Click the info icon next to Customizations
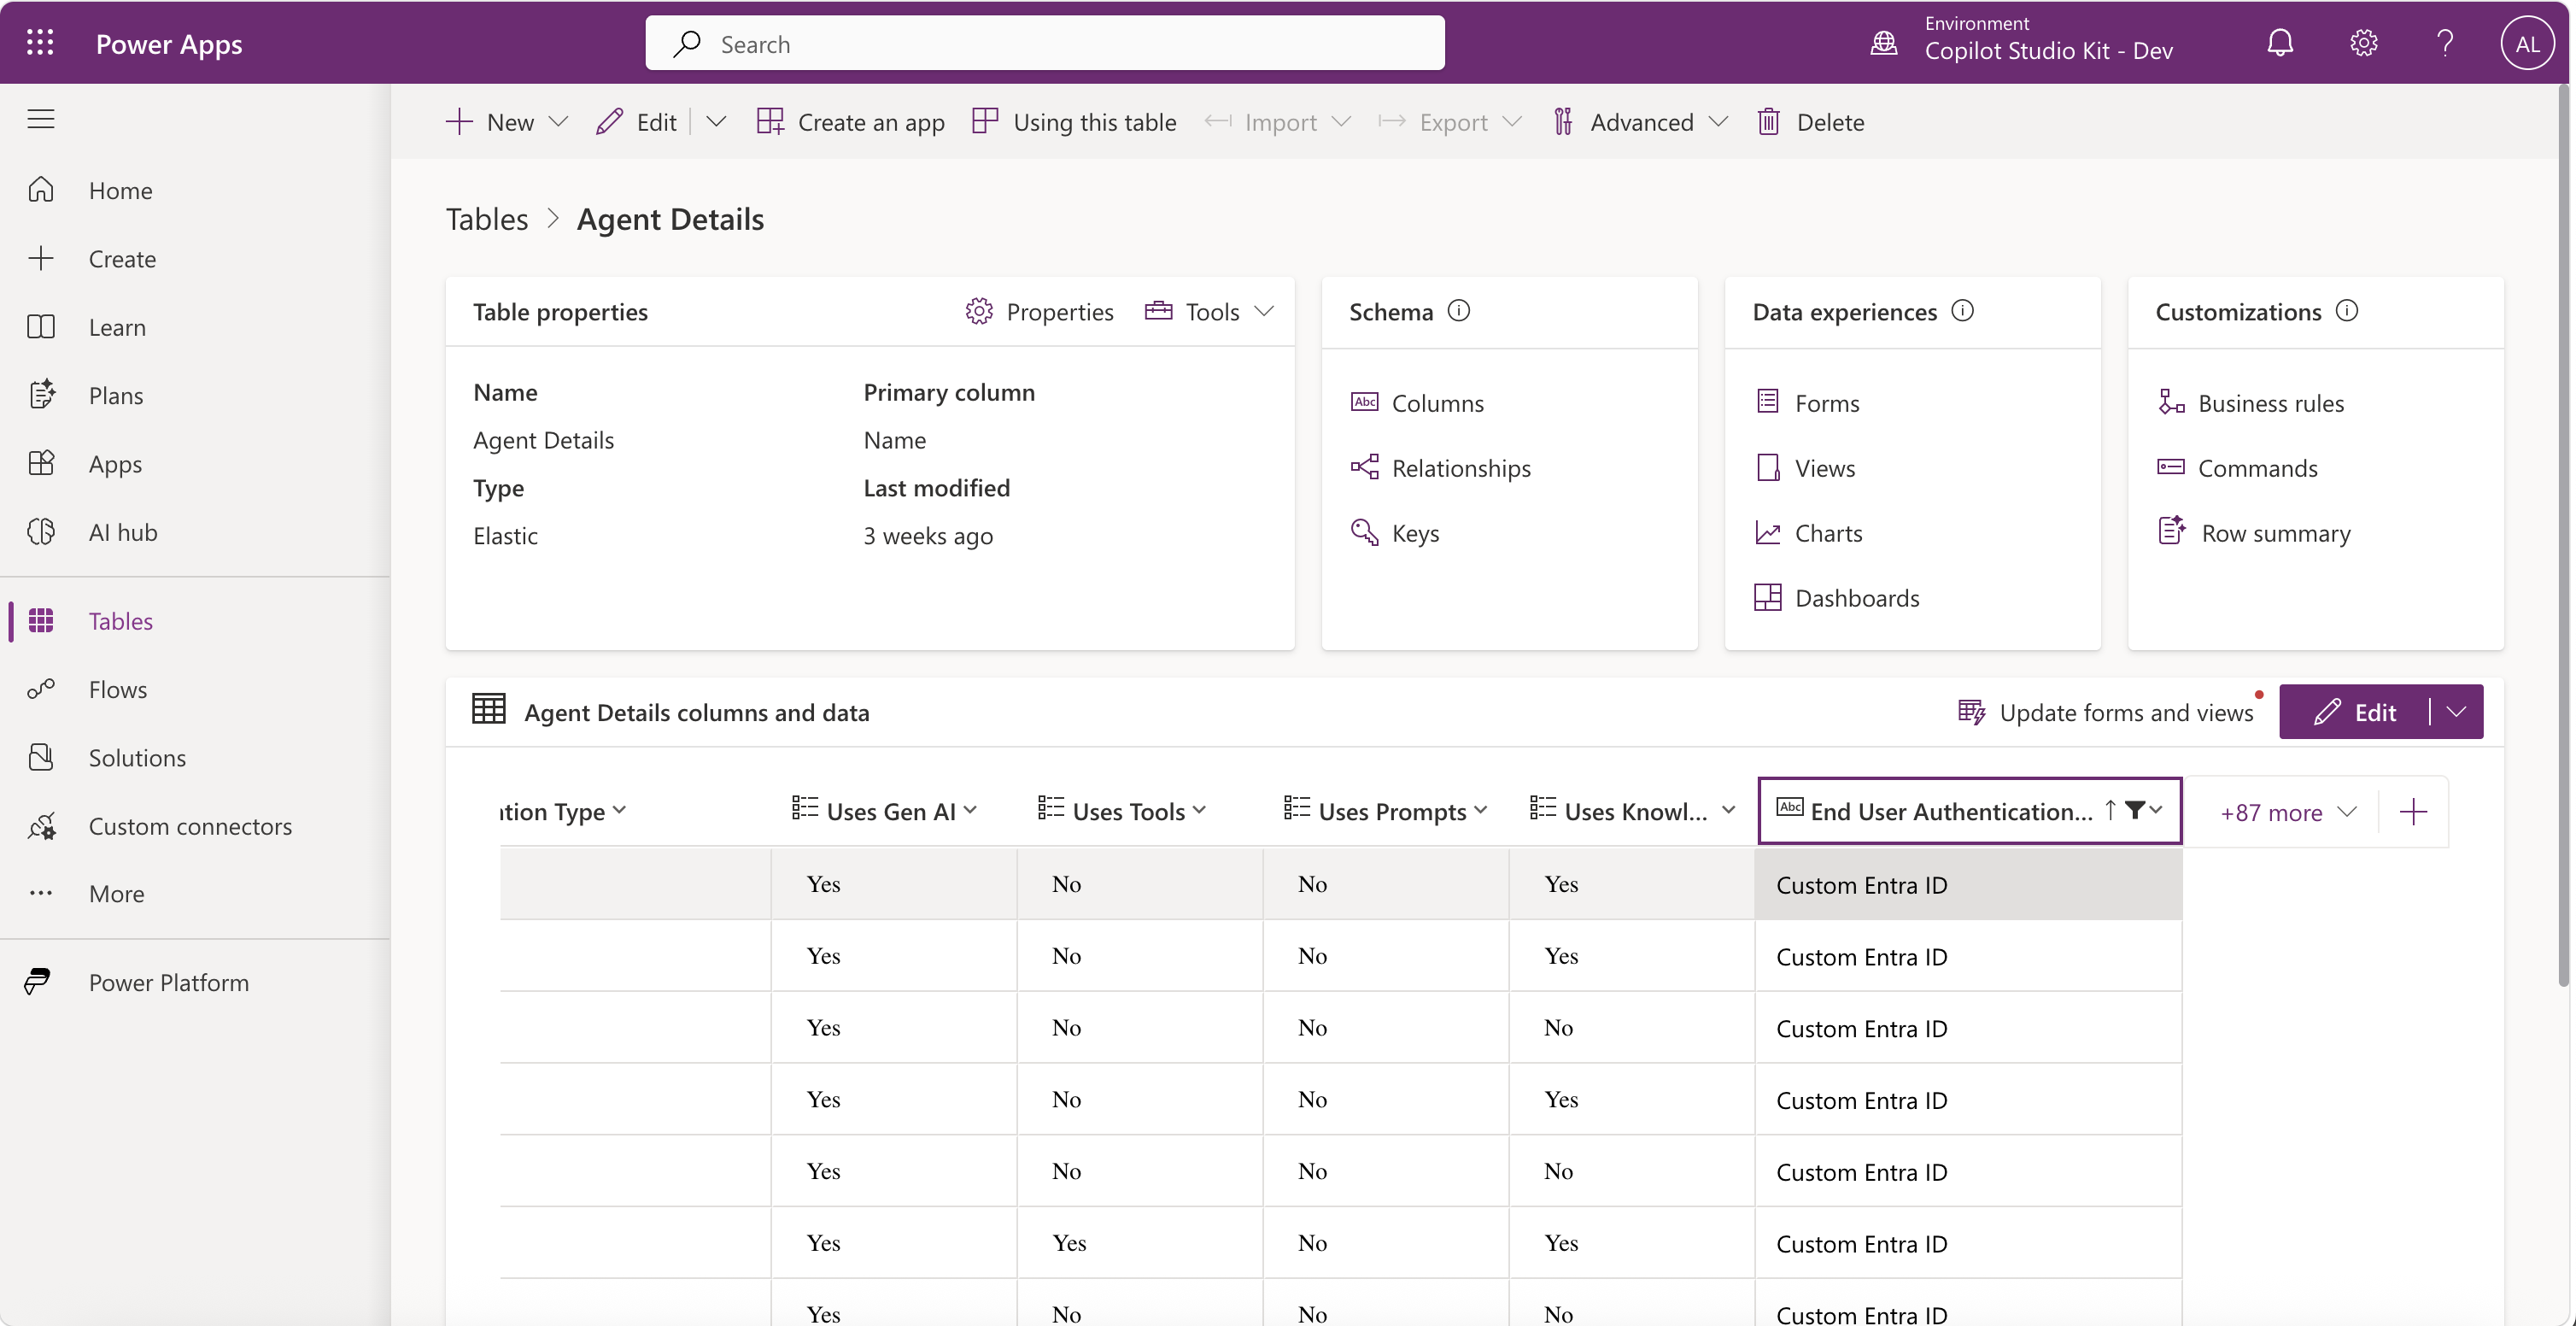This screenshot has height=1326, width=2576. click(x=2346, y=311)
